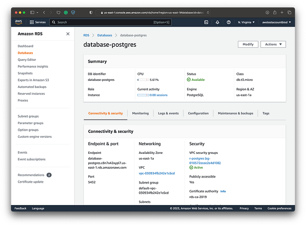Open the Maintenance & backups tab
306x226 pixels.
[x=236, y=113]
